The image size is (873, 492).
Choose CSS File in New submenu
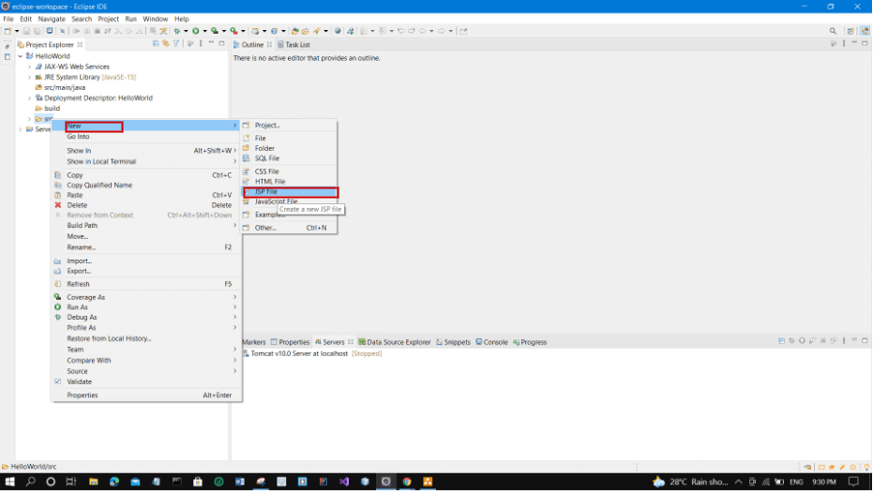290,171
